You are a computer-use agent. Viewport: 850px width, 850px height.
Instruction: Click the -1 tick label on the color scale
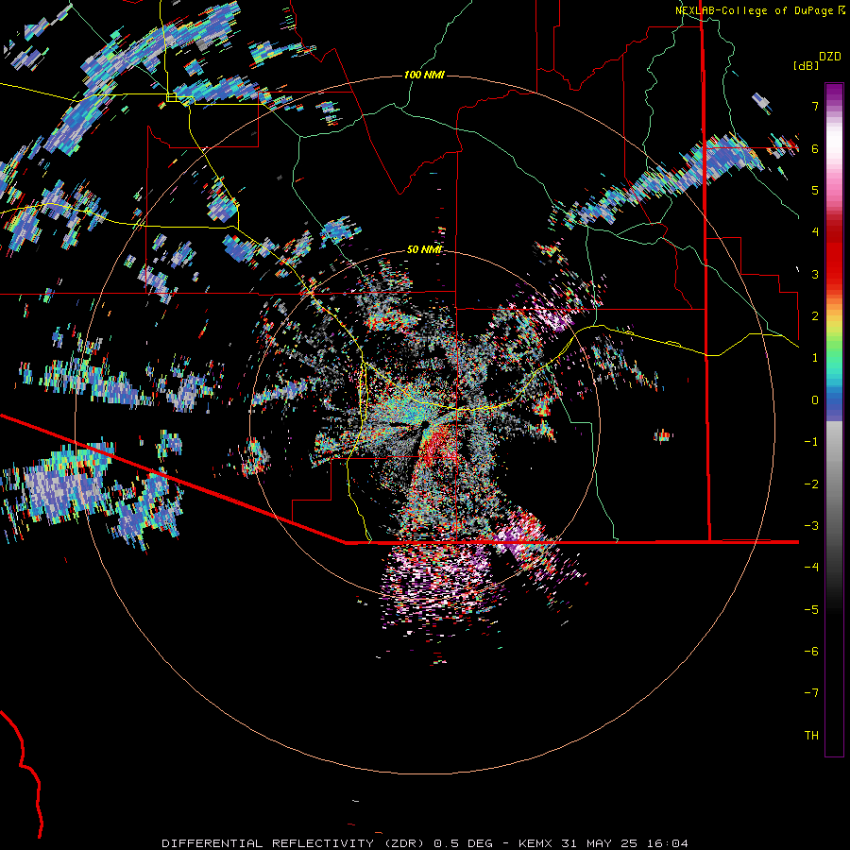pos(811,442)
